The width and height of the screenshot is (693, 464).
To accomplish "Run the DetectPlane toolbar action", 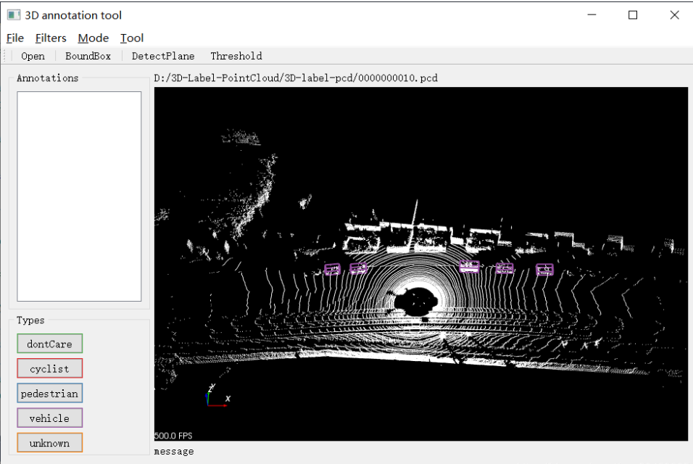I will [x=163, y=56].
